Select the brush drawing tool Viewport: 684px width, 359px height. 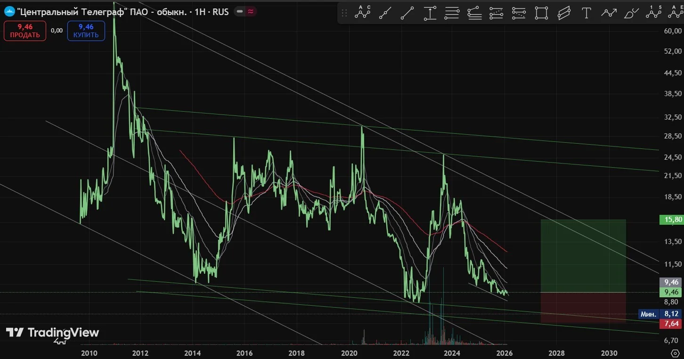[631, 13]
